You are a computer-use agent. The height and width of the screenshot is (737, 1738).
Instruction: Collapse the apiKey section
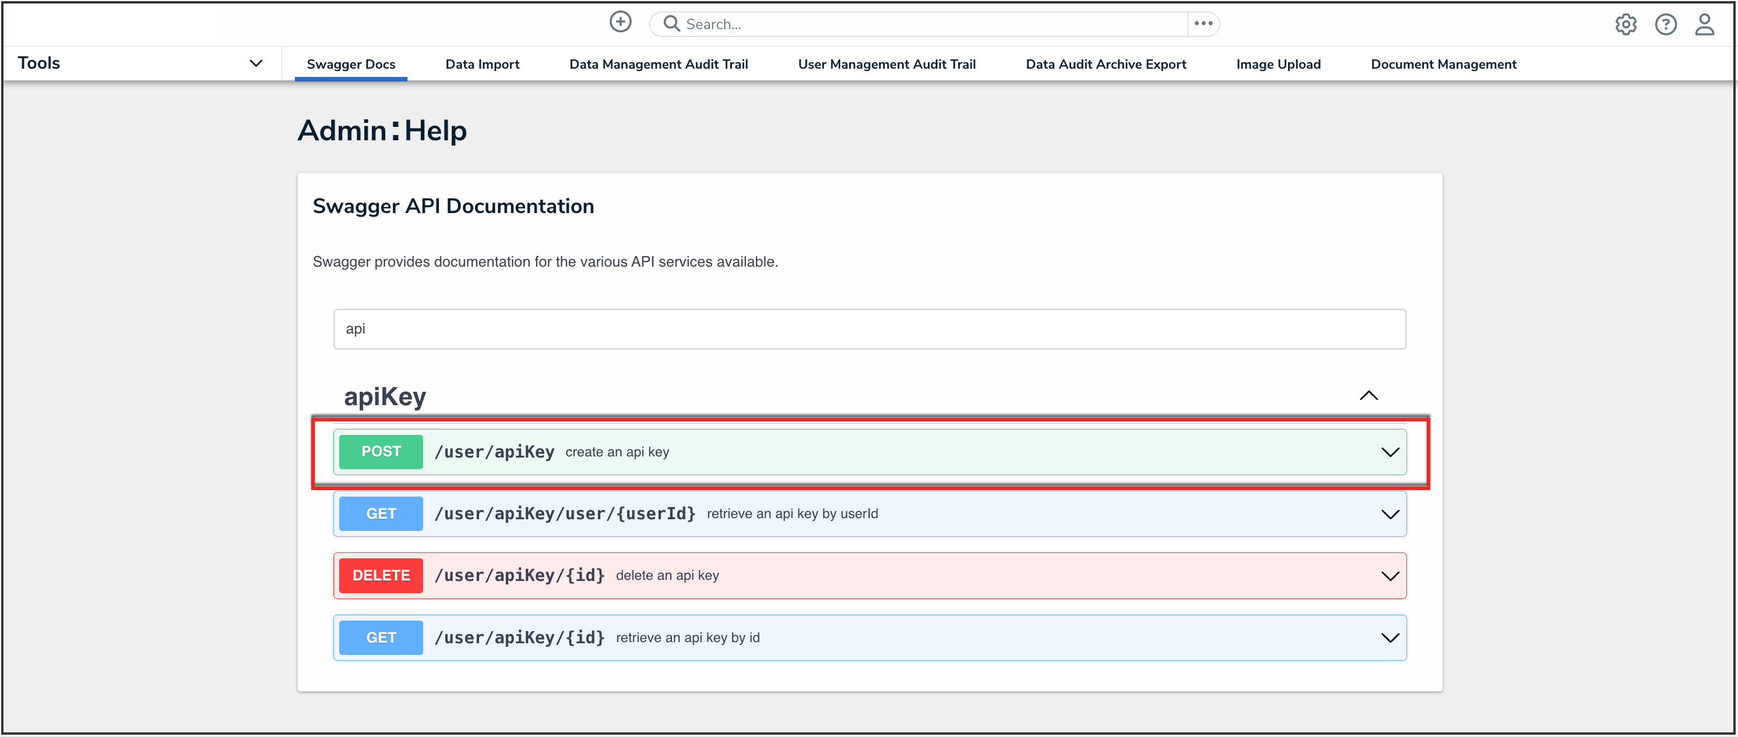[1368, 395]
